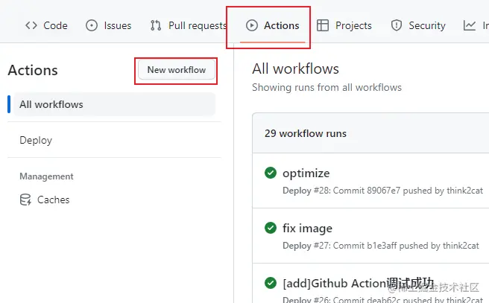Click the Actions sidebar heading
Screen dimensions: 489x303
coord(33,70)
